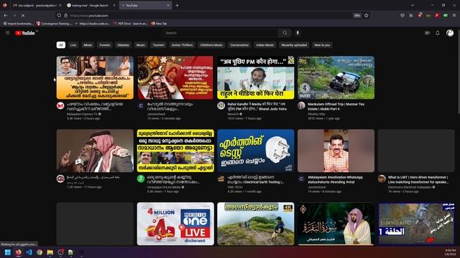Select the Forests filter chip
460x258 pixels.
pyautogui.click(x=105, y=45)
